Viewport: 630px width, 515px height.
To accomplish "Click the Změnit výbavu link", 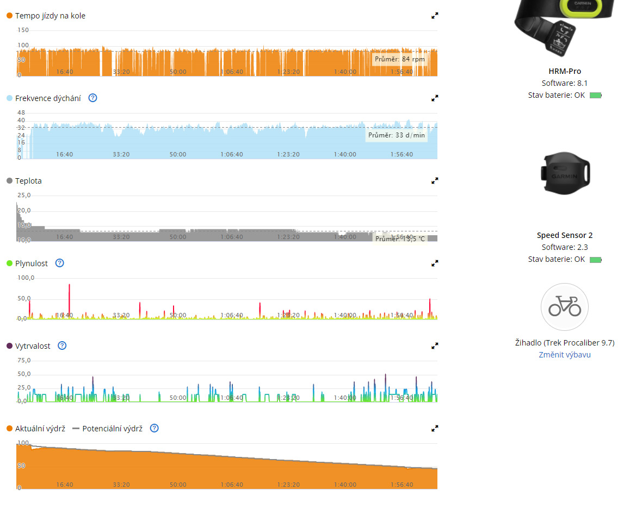I will (x=565, y=355).
